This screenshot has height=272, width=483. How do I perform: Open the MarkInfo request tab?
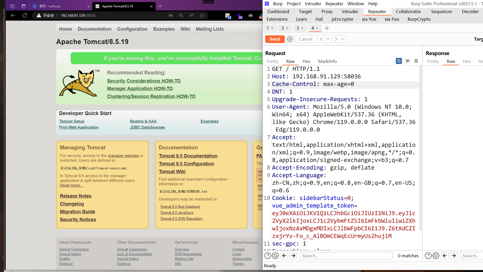coord(327,61)
